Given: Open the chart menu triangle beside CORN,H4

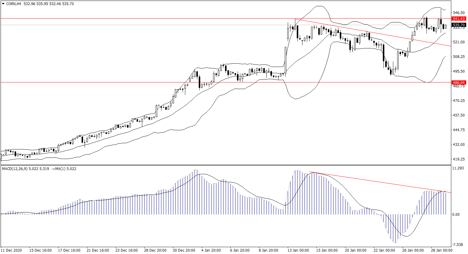Looking at the screenshot, I should click(x=3, y=4).
